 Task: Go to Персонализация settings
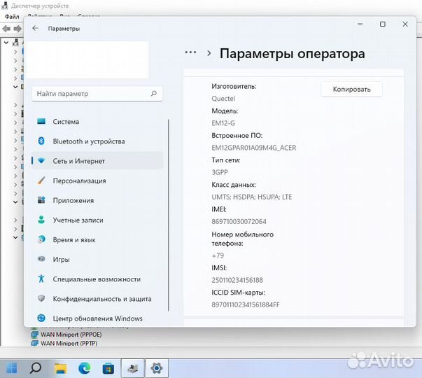[x=79, y=181]
